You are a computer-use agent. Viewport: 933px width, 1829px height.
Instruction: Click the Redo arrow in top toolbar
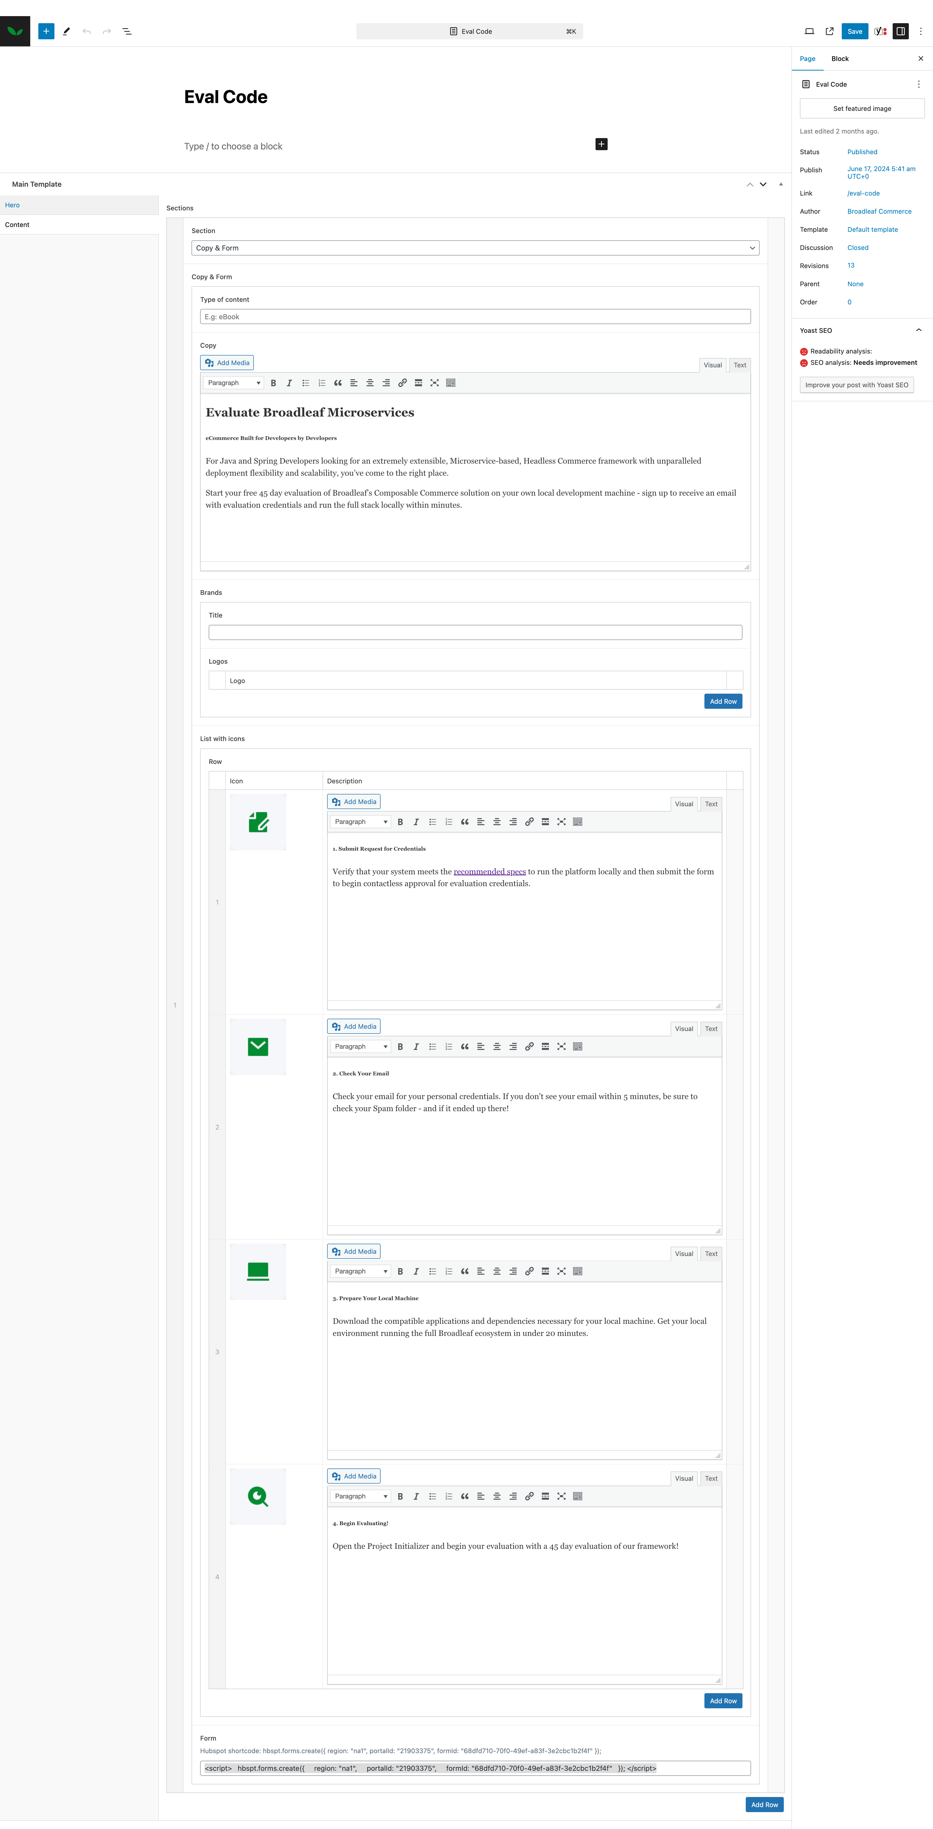pyautogui.click(x=107, y=31)
